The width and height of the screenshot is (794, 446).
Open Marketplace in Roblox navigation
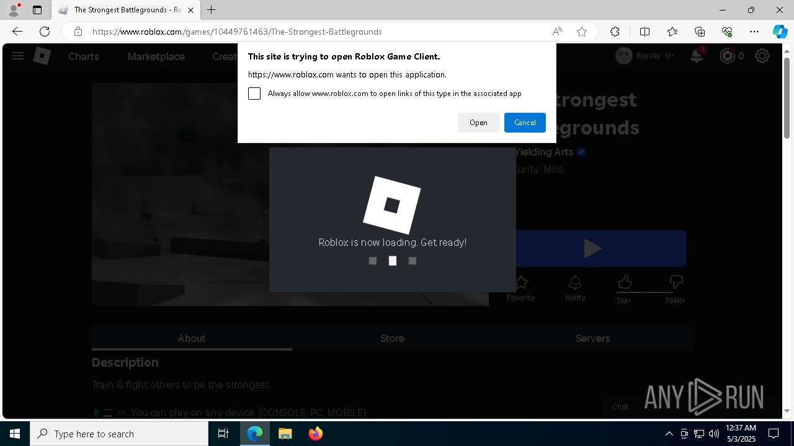(x=156, y=56)
